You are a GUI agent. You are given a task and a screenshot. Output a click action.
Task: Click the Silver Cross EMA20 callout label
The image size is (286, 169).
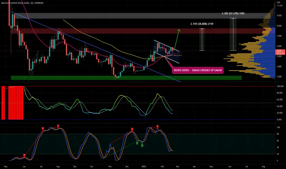pyautogui.click(x=198, y=70)
